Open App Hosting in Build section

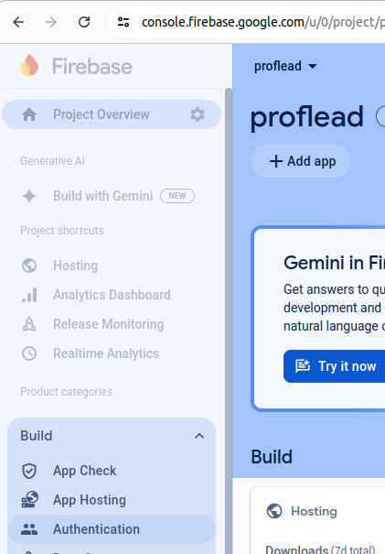pos(112,500)
